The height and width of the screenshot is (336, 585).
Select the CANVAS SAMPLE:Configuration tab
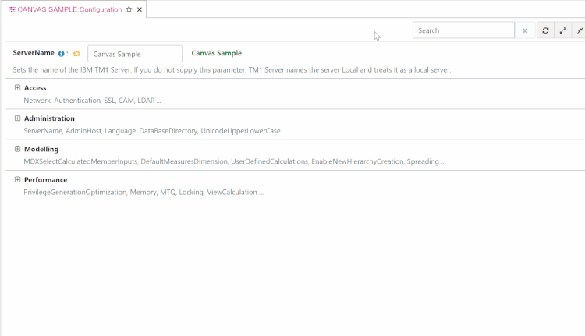[x=69, y=9]
